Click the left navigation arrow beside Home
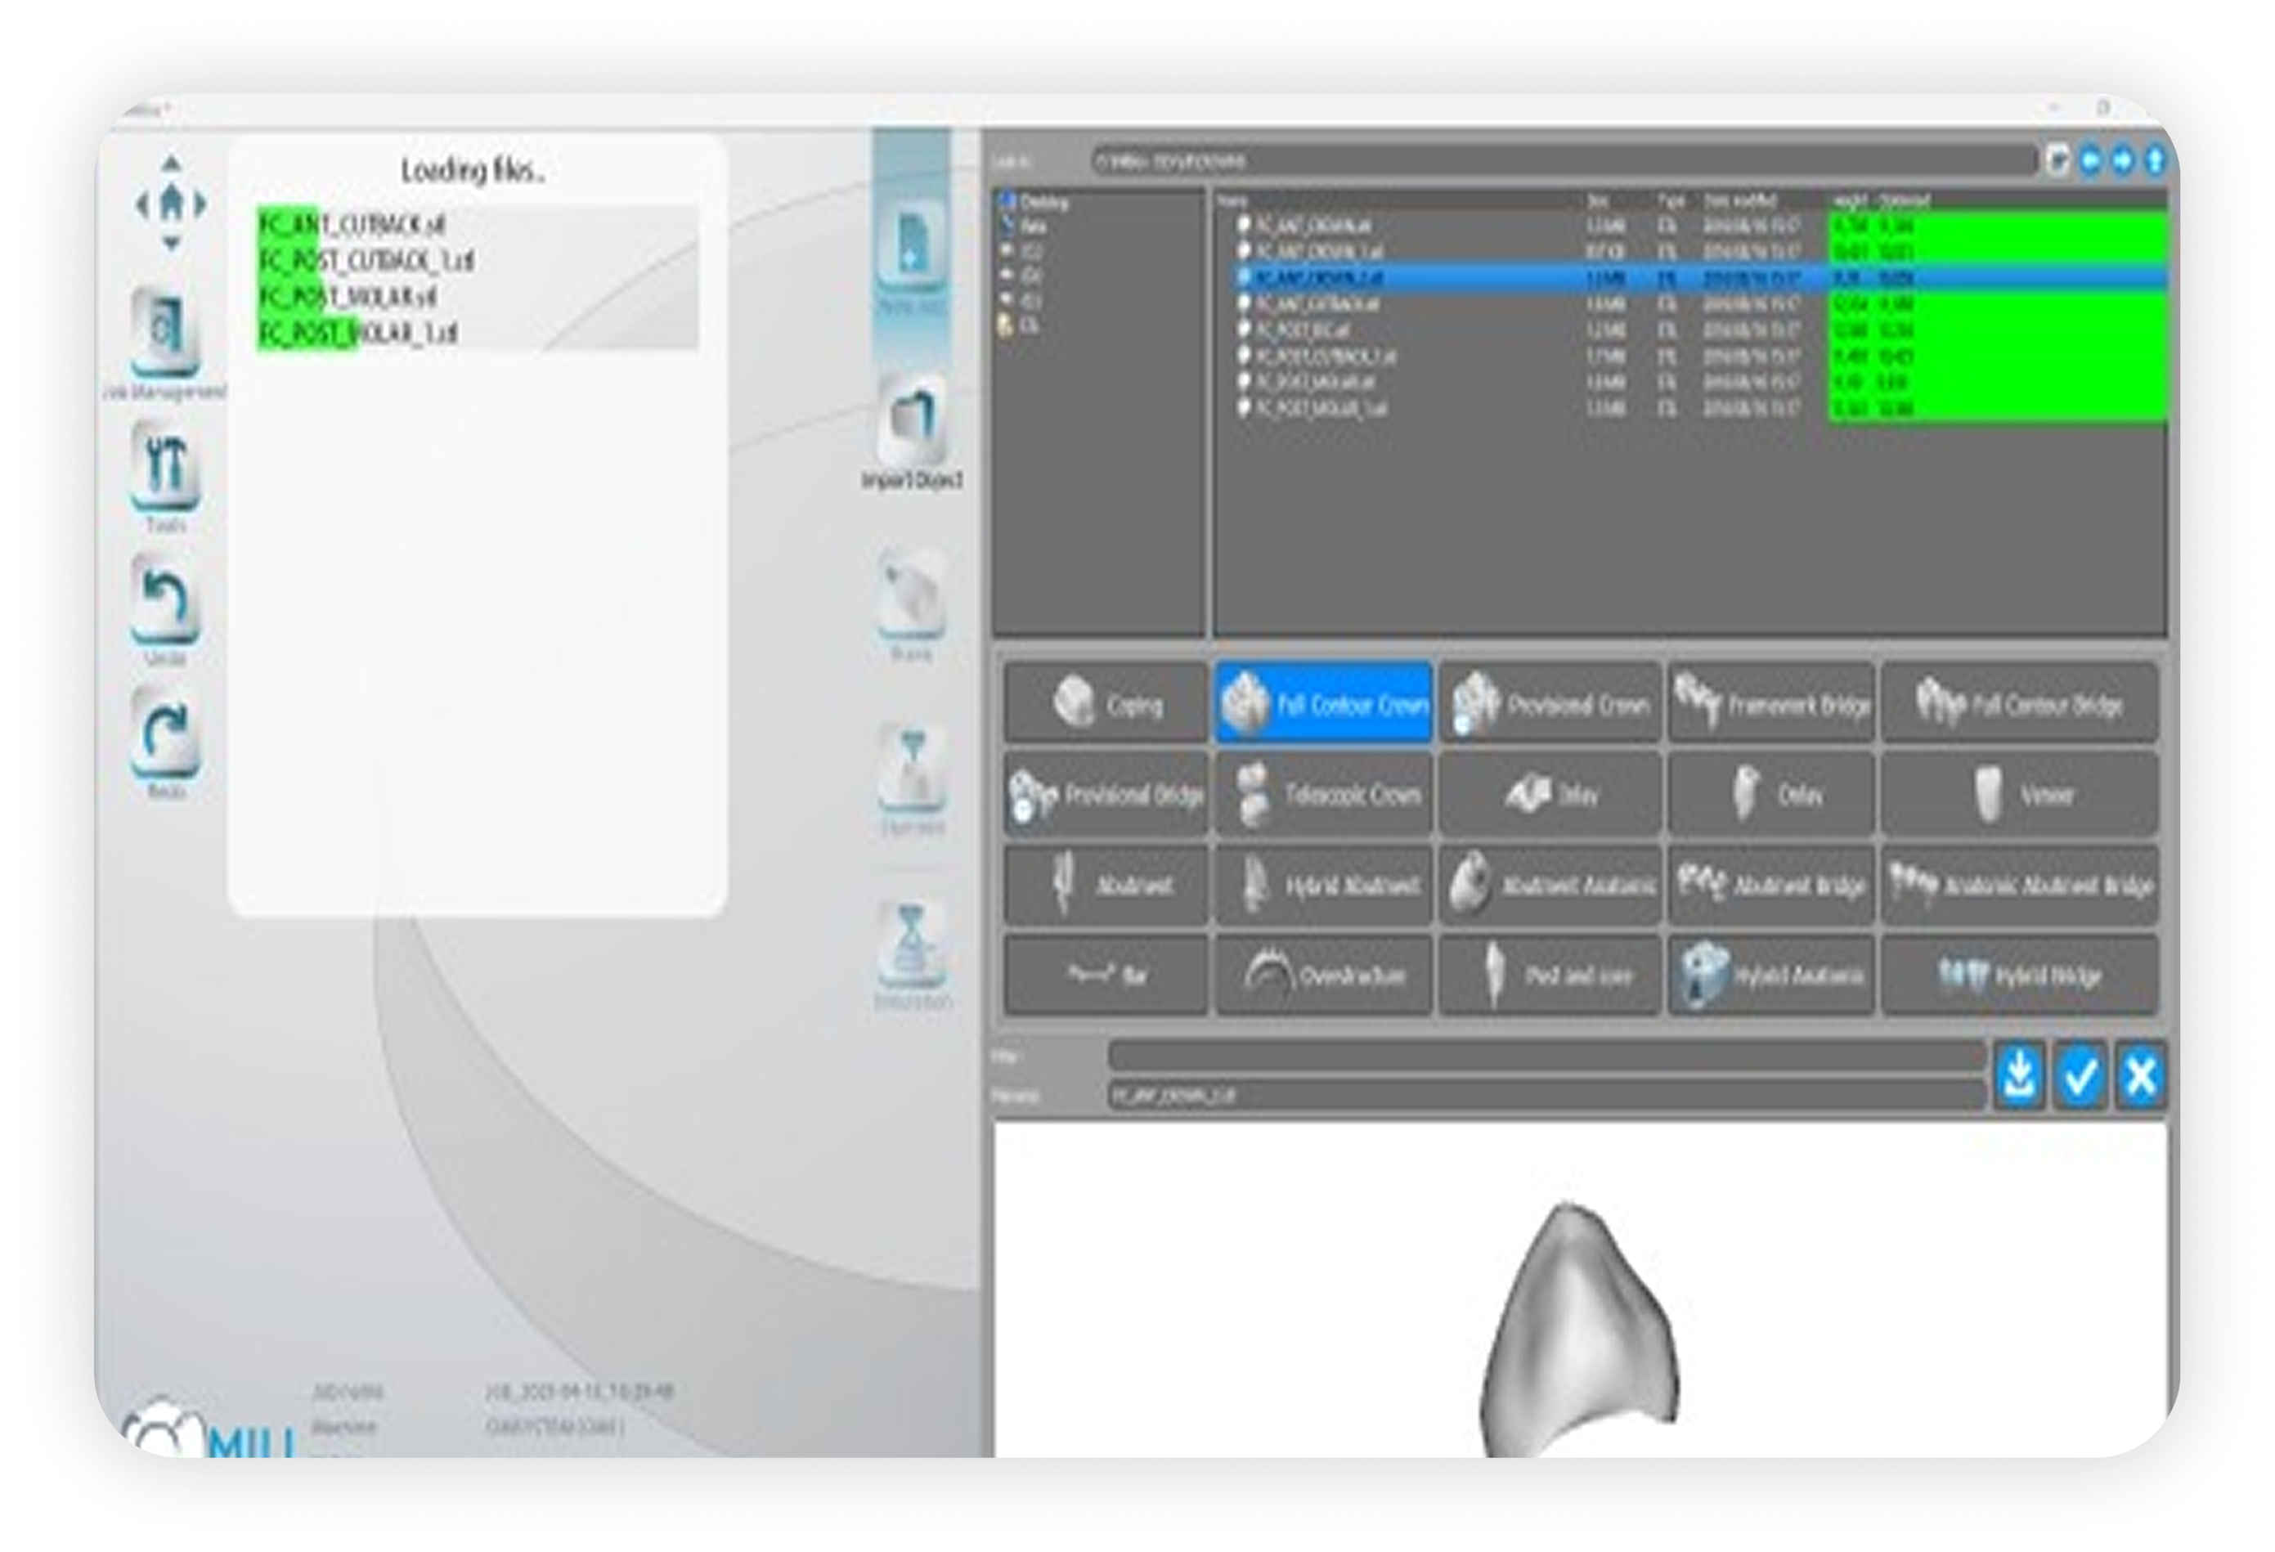The image size is (2275, 1552). (x=142, y=204)
